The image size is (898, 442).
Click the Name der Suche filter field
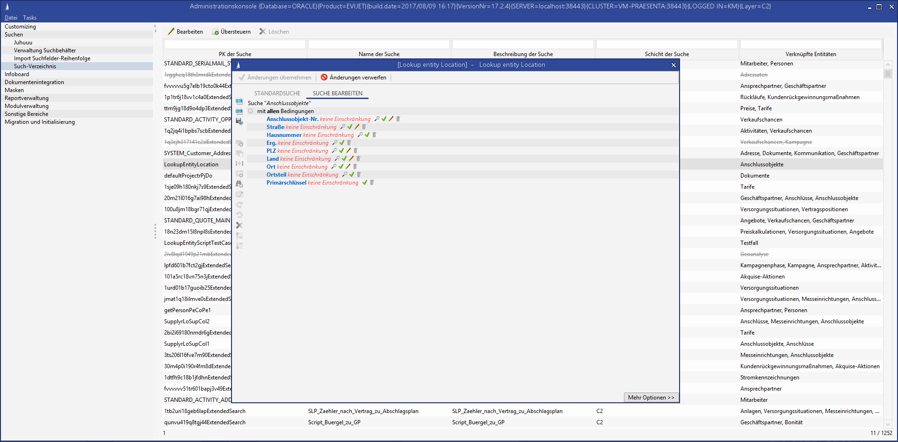[x=379, y=44]
